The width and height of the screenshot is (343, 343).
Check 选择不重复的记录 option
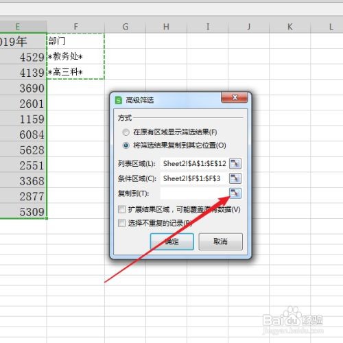[x=121, y=223]
